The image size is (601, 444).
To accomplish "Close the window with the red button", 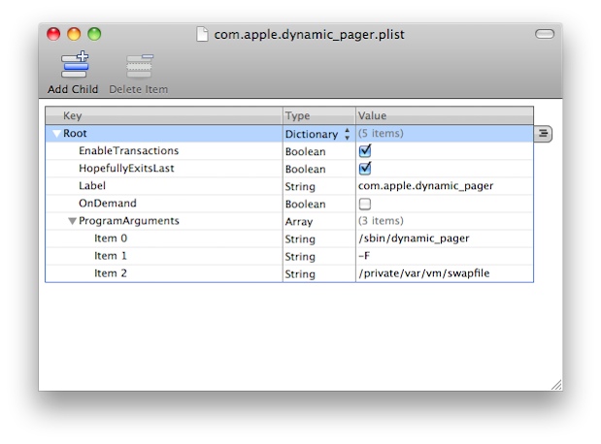I will click(53, 34).
